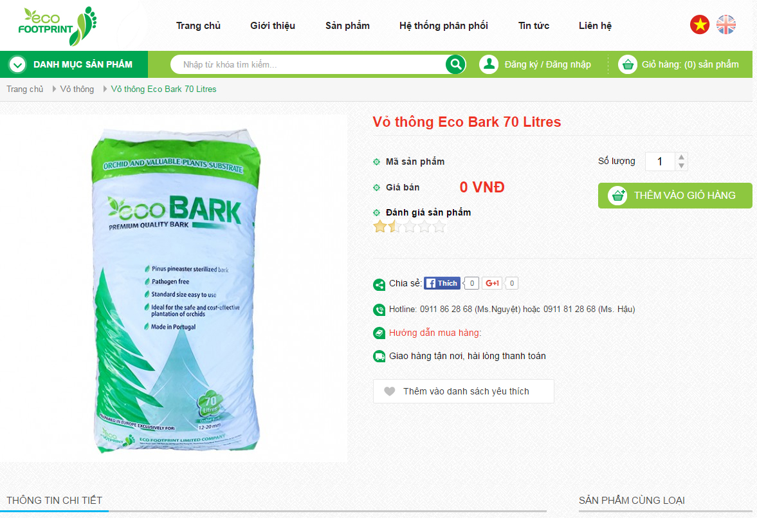
Task: Switch language to Vietnamese flag
Action: coord(700,24)
